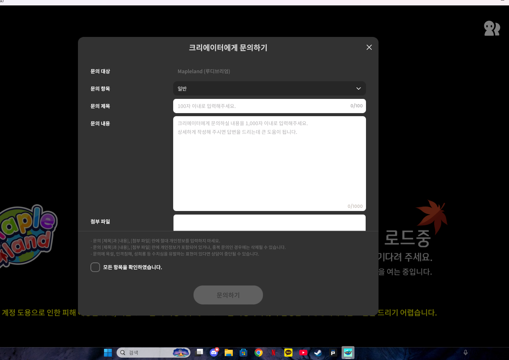Click inside the 문의 내용 text area
509x360 pixels.
(269, 164)
